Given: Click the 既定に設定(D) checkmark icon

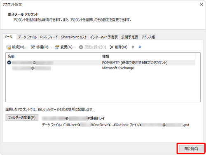Looking at the screenshot, I should point(81,47).
